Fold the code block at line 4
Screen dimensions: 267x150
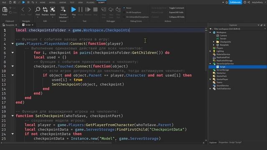[x=13, y=43]
